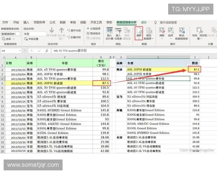Expand the Refresh (刷新) dropdown arrow
This screenshot has width=217, height=174.
[139, 38]
